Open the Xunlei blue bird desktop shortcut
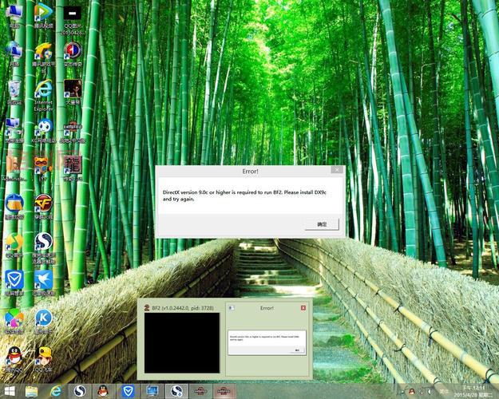Screen dimensions: 499x399 pyautogui.click(x=44, y=283)
